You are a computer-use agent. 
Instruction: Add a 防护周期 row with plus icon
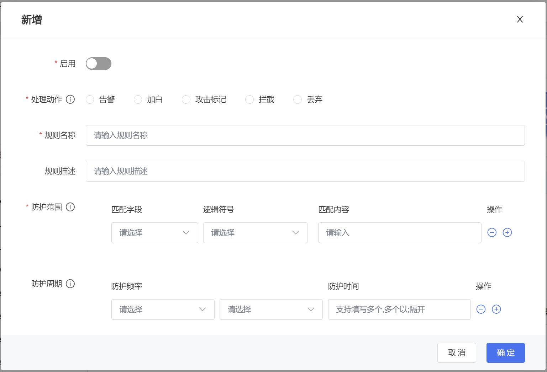click(496, 309)
